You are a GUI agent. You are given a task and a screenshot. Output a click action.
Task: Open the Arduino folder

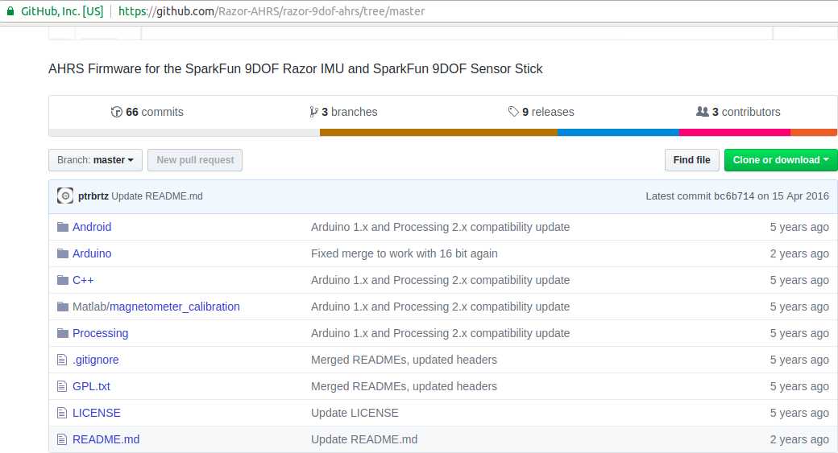[92, 253]
